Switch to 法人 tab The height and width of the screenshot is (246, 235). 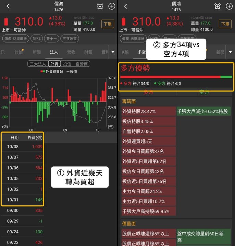point(54,52)
